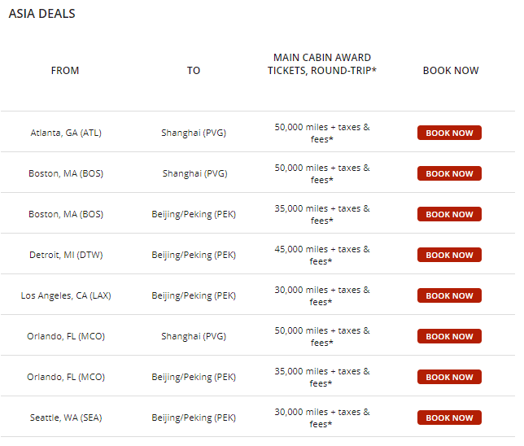The image size is (524, 446).
Task: Select Seattle, WA (SEA) origin cell
Action: (66, 418)
